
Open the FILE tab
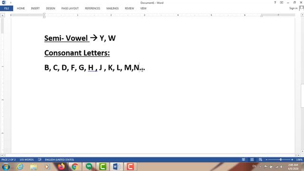click(x=7, y=9)
